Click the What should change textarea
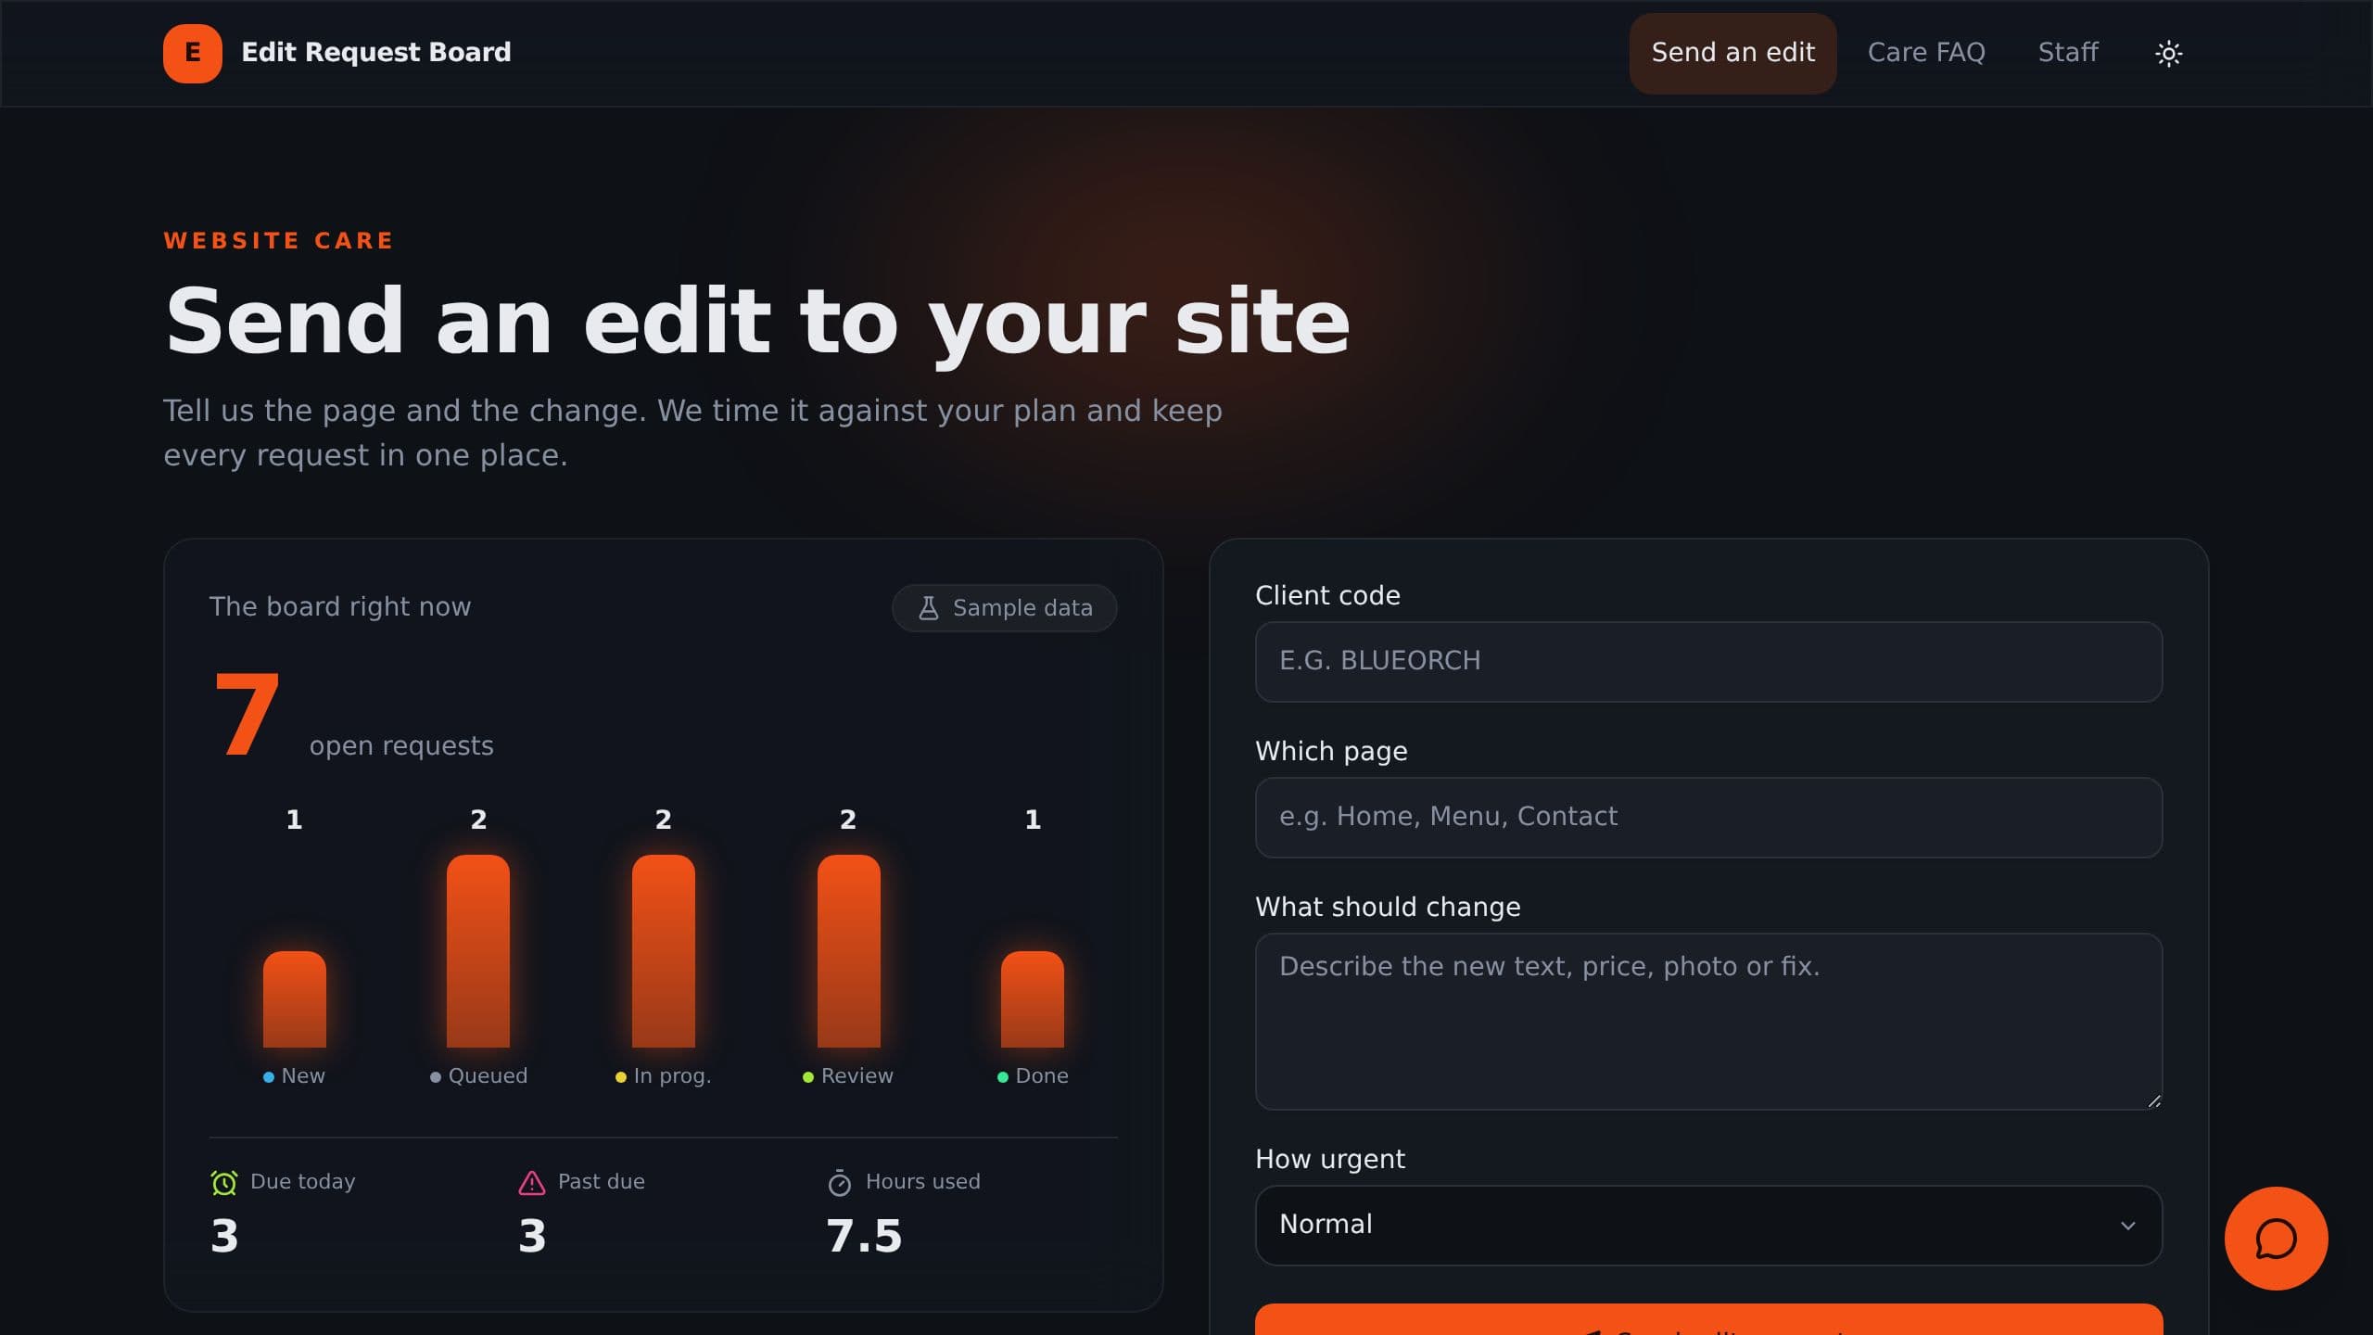The image size is (2373, 1335). coord(1708,1021)
